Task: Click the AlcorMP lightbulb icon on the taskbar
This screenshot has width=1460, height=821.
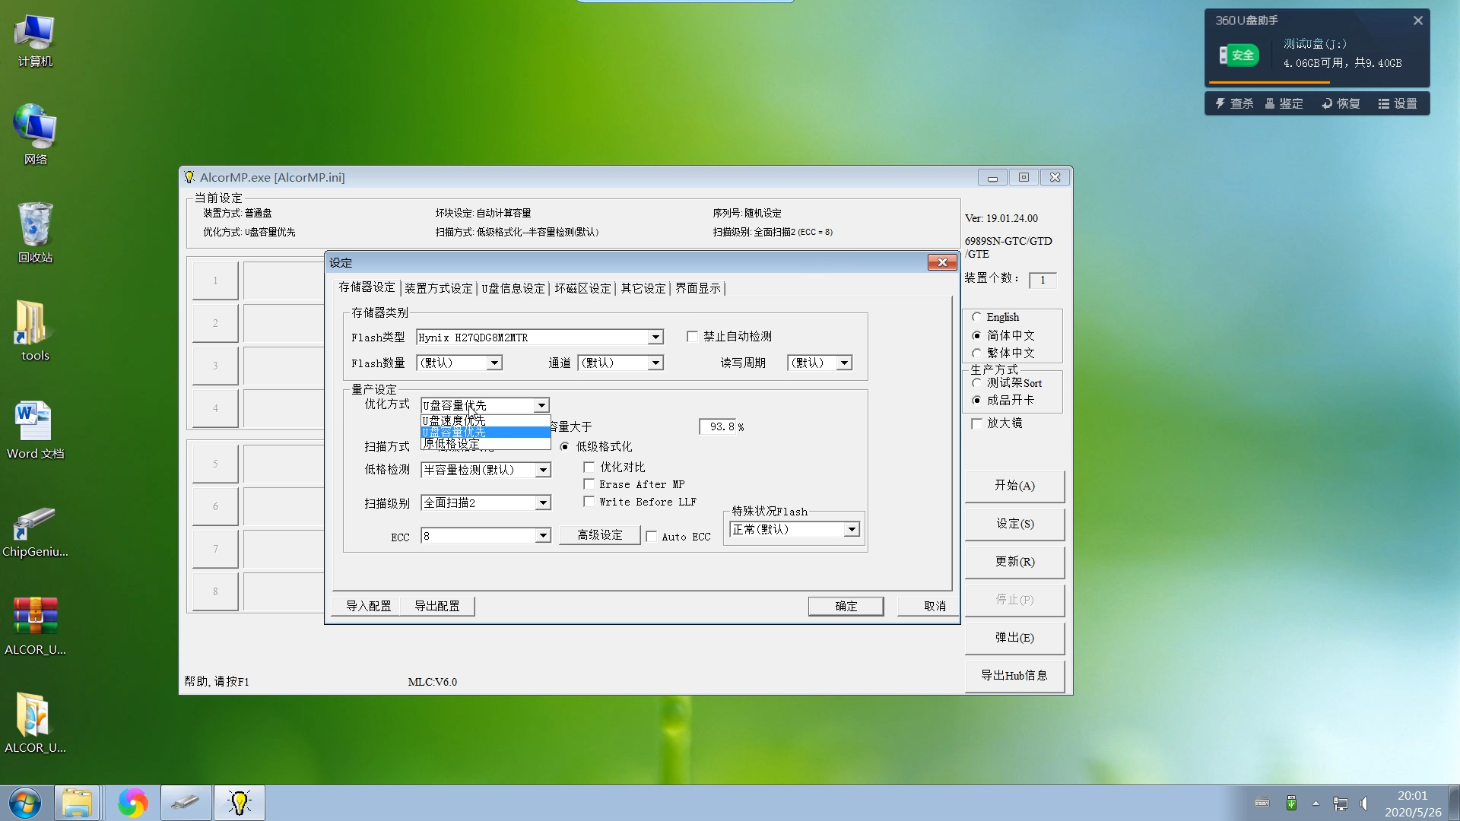Action: [x=239, y=802]
